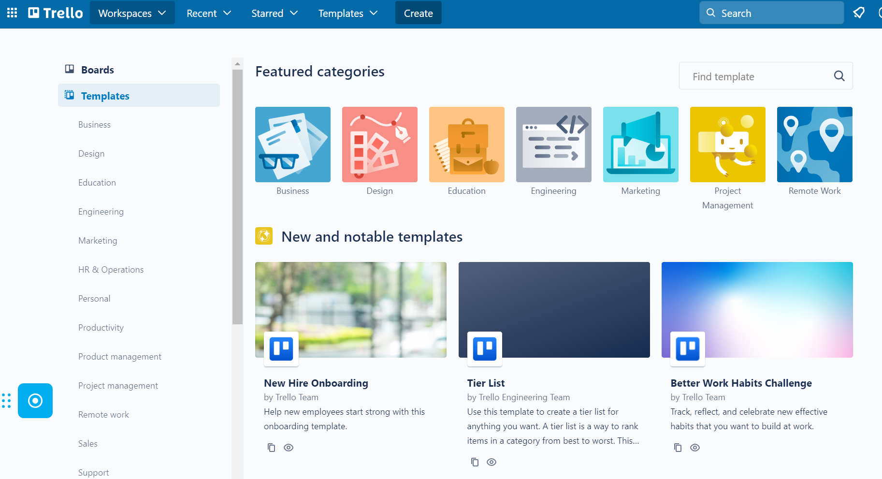Click the magnifier icon in Find template
The height and width of the screenshot is (479, 882).
tap(839, 76)
